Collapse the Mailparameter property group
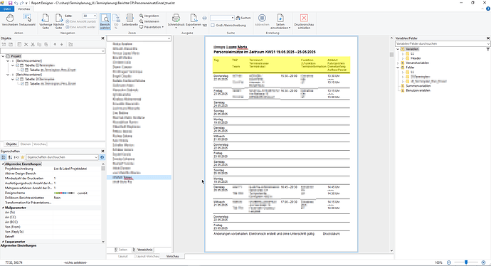This screenshot has height=266, width=491. [3, 208]
